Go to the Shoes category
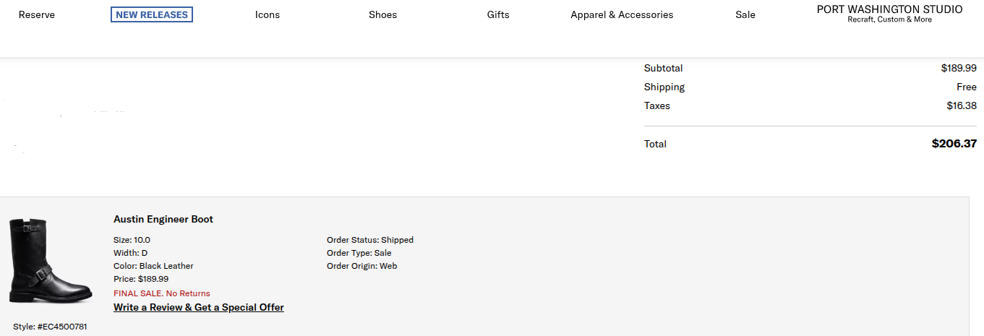 pos(382,14)
